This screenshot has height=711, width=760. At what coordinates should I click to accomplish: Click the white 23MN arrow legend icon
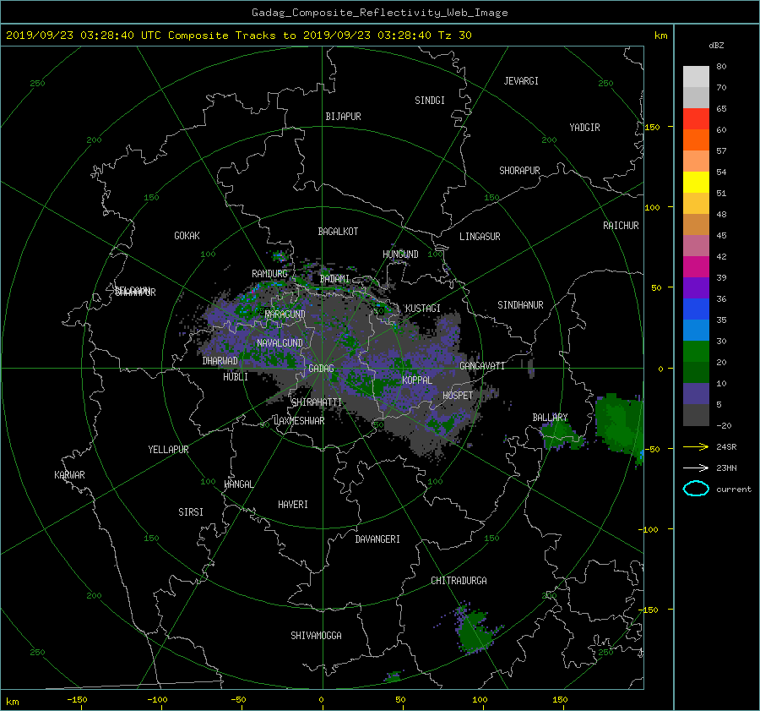(696, 468)
